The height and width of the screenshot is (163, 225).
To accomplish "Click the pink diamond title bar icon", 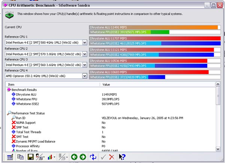I will [6, 5].
